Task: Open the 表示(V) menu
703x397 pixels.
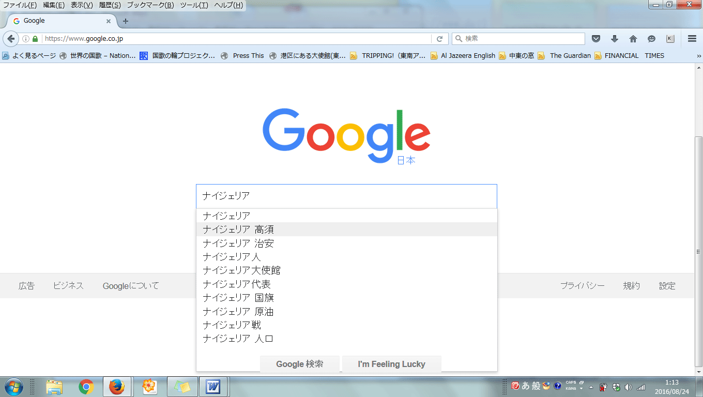Action: tap(82, 5)
